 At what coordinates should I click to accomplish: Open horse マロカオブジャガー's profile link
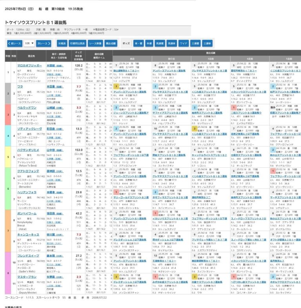tap(29, 65)
